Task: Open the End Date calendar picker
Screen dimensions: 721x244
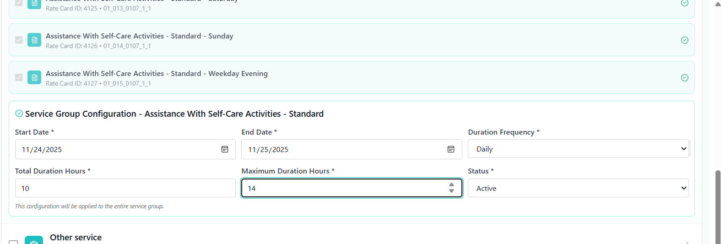Action: [451, 149]
